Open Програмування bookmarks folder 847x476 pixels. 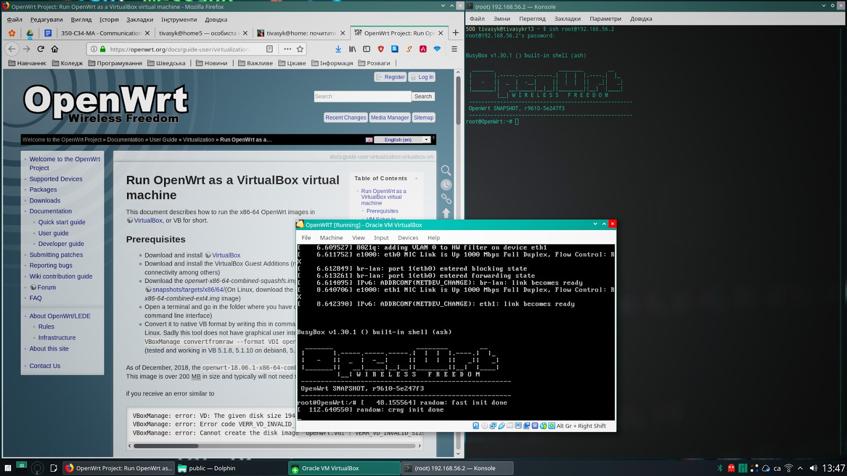click(115, 63)
